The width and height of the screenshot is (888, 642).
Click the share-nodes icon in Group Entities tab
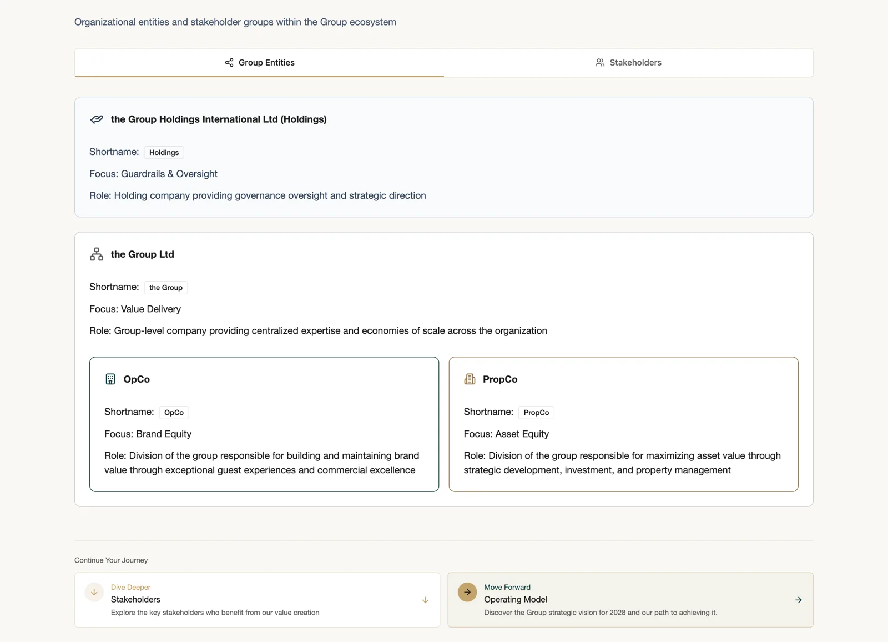[229, 63]
